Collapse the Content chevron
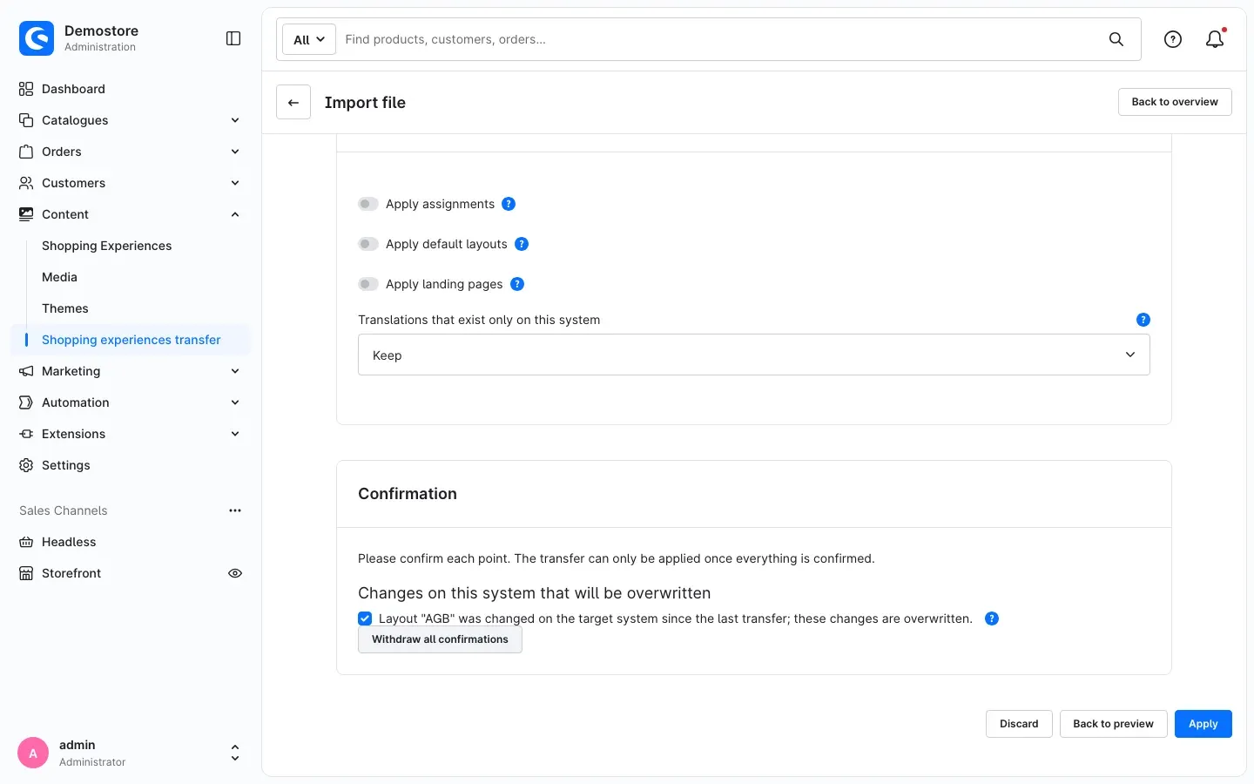Image resolution: width=1254 pixels, height=784 pixels. click(x=235, y=214)
